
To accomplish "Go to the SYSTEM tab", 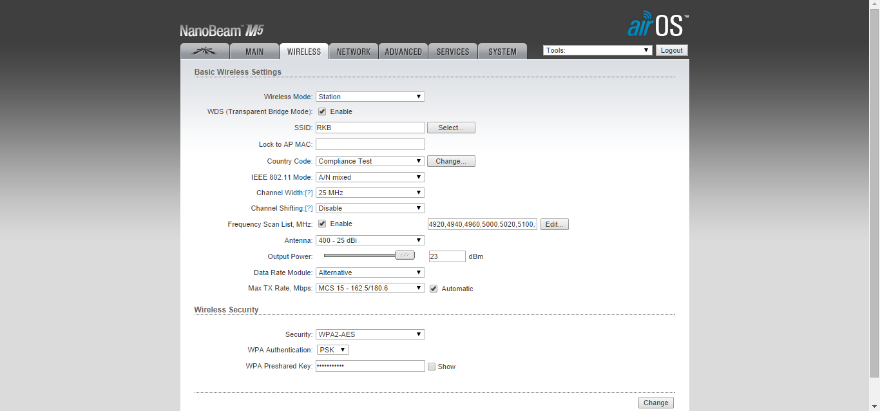I will pos(502,52).
